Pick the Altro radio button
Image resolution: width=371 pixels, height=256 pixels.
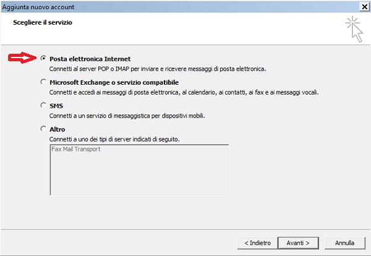click(x=43, y=129)
